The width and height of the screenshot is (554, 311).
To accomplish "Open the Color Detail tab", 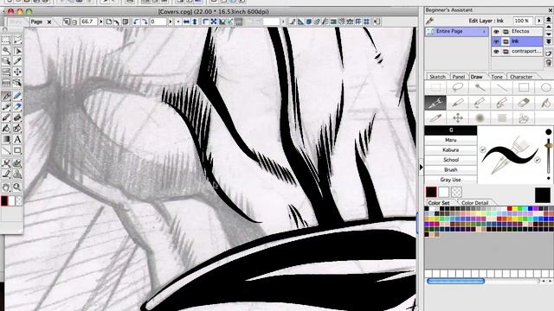I will click(x=475, y=203).
